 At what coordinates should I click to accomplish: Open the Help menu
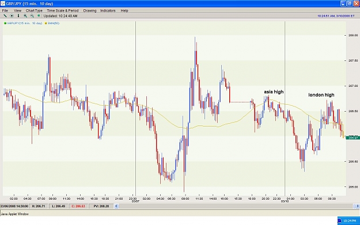click(x=124, y=10)
